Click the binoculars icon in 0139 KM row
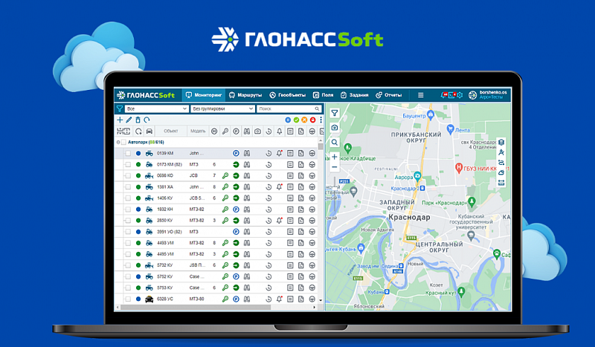Screen dimensions: 595x347 [x=247, y=153]
